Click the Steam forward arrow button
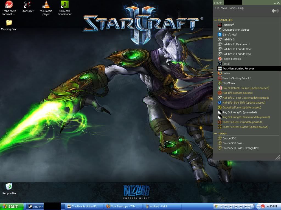Viewport: 281px width, 210px height. (x=278, y=11)
